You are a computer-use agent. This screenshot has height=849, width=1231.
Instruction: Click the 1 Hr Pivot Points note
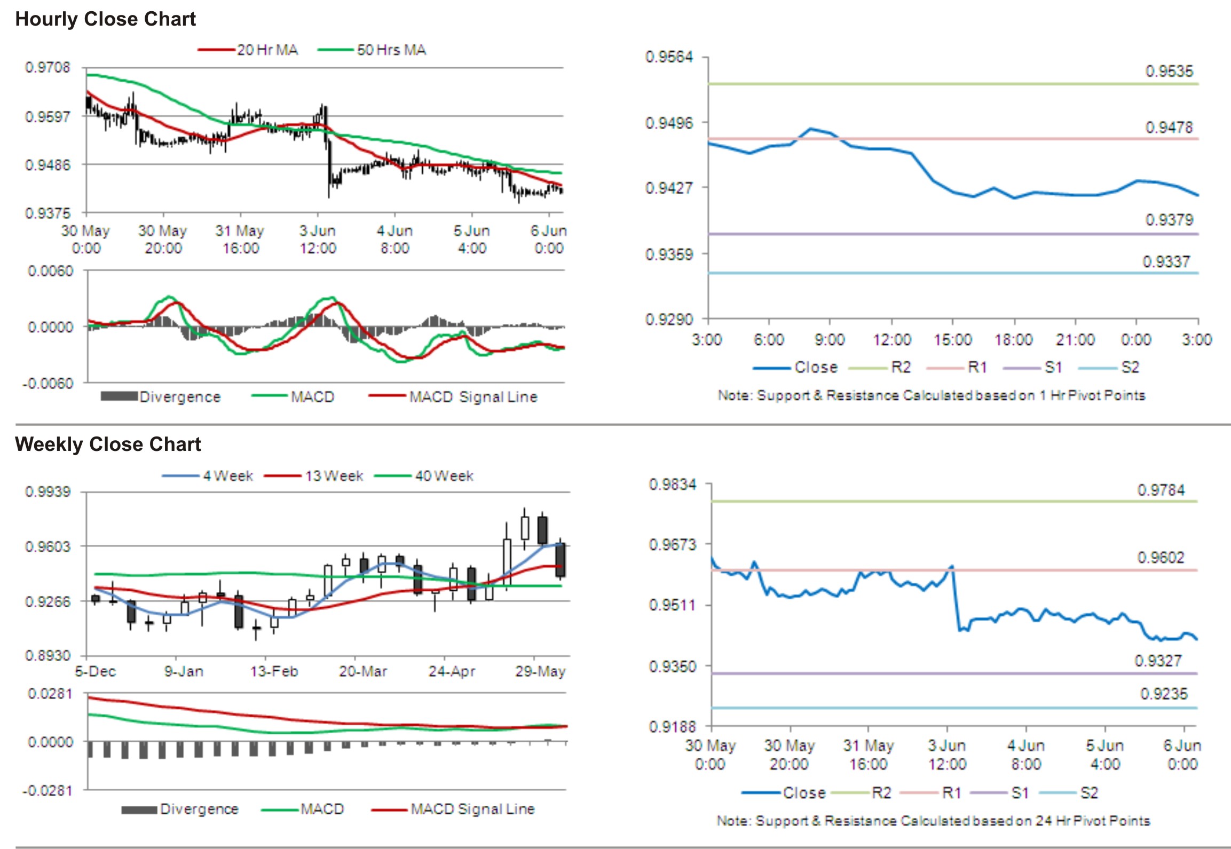(x=932, y=395)
